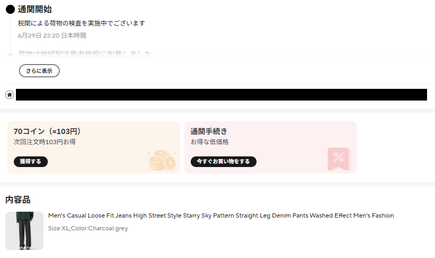Click the 通関開始 status title
435x258 pixels.
click(35, 9)
